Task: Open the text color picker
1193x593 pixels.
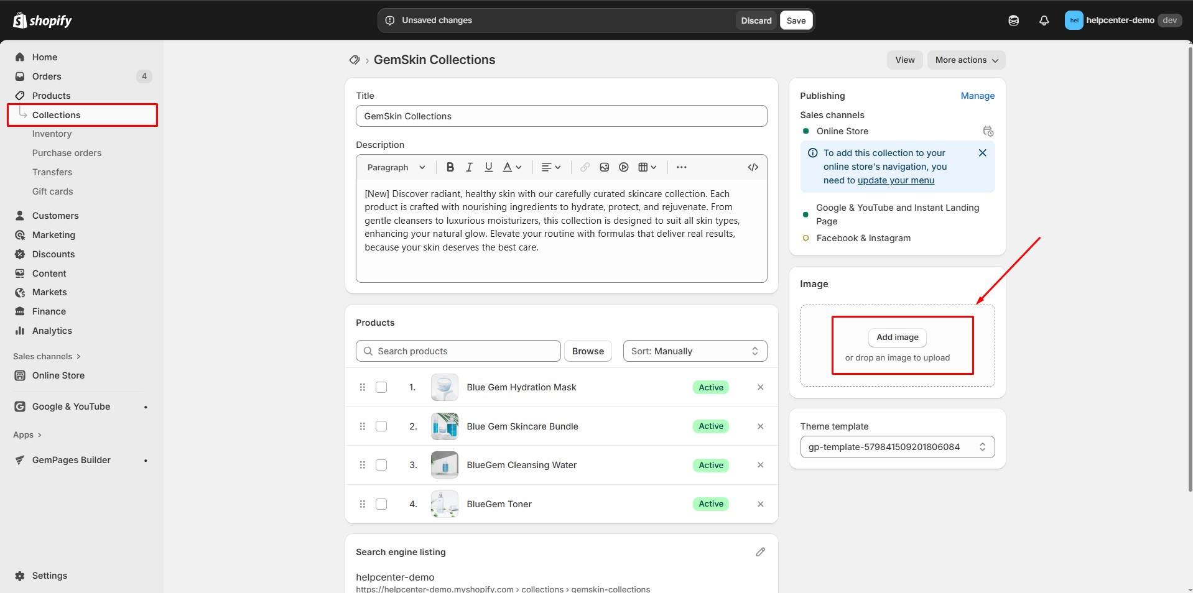Action: tap(512, 167)
